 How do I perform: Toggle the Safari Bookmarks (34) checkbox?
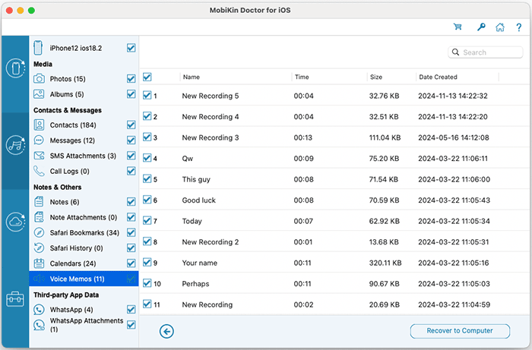tap(131, 232)
